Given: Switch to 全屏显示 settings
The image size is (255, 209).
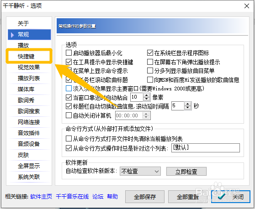Looking at the screenshot, I should click(29, 166).
